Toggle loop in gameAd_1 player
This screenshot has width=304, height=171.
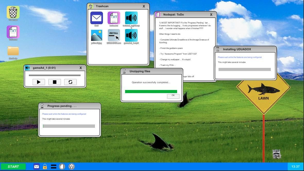pyautogui.click(x=70, y=82)
